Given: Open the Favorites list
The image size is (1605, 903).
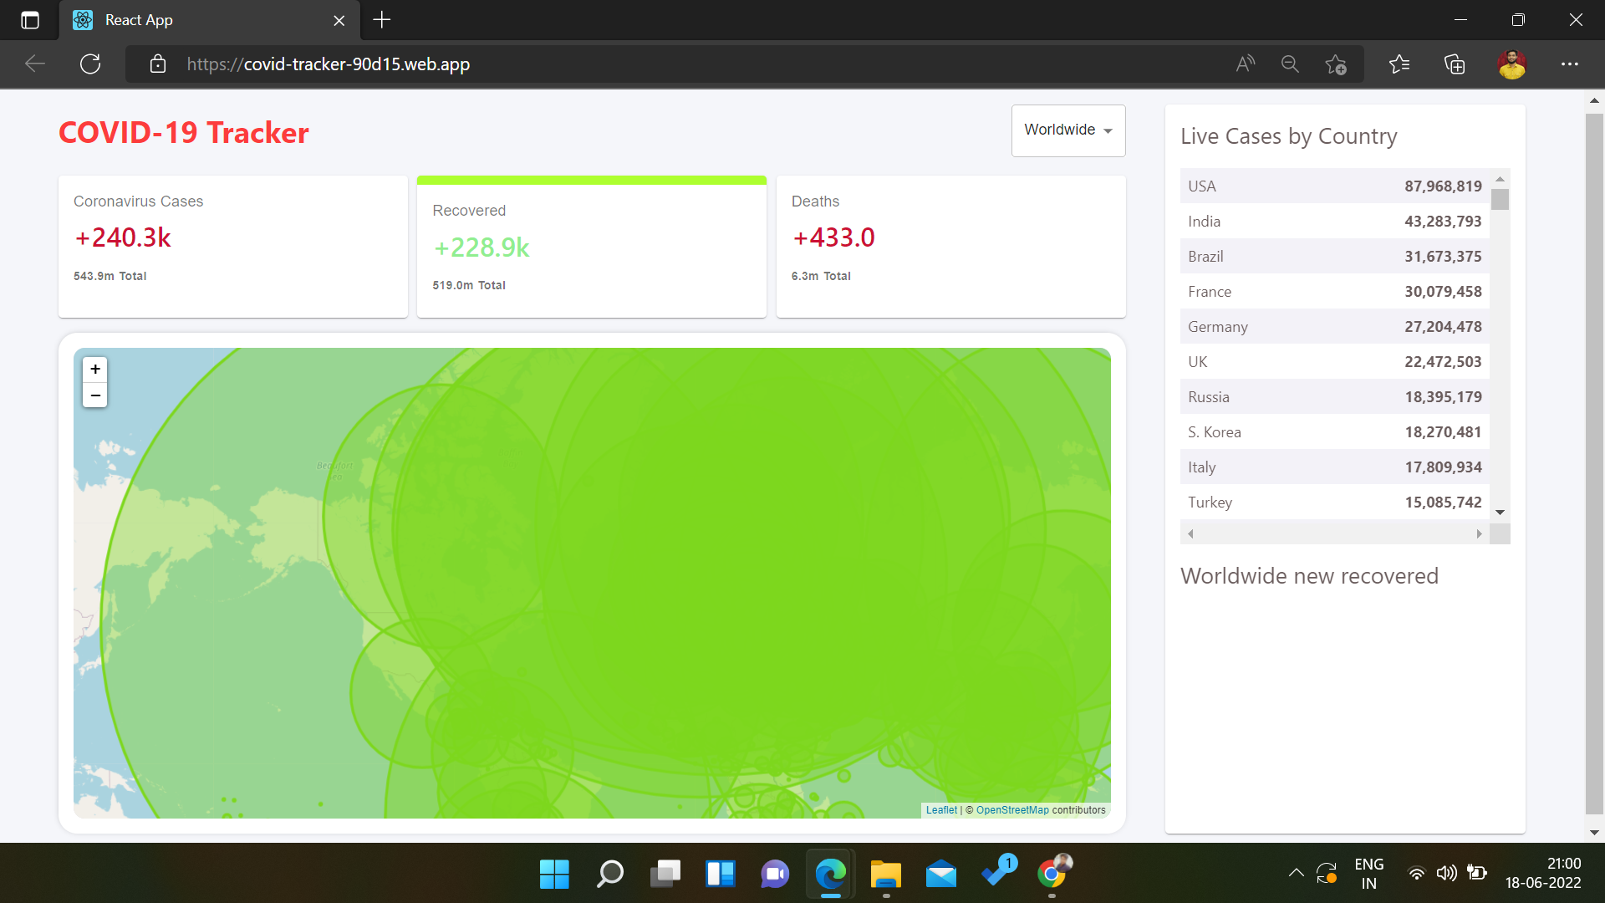Looking at the screenshot, I should (x=1399, y=64).
